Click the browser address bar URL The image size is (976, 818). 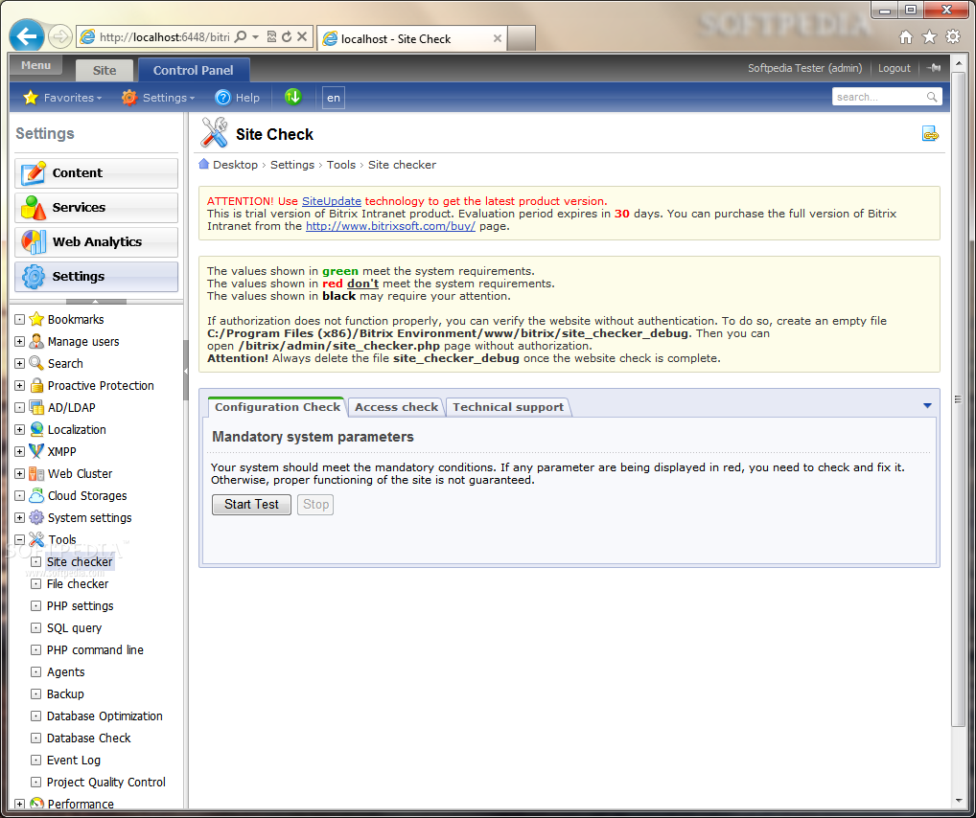coord(165,37)
